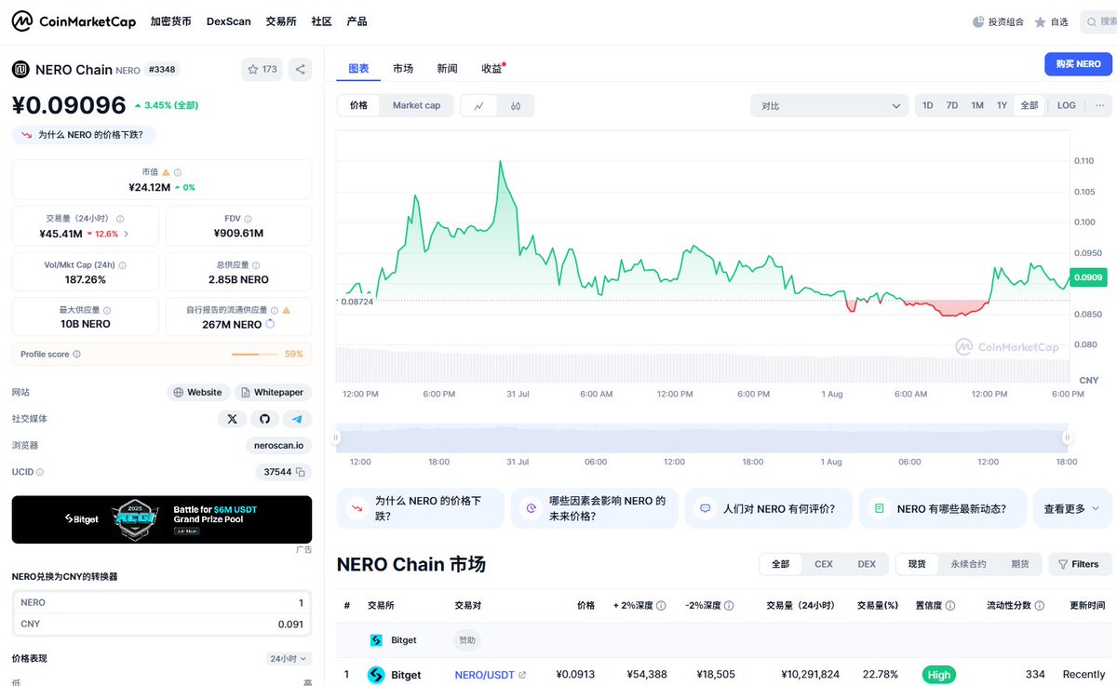Viewport: 1117px width, 686px height.
Task: Click the right handle of the chart range slider
Action: pos(1068,437)
